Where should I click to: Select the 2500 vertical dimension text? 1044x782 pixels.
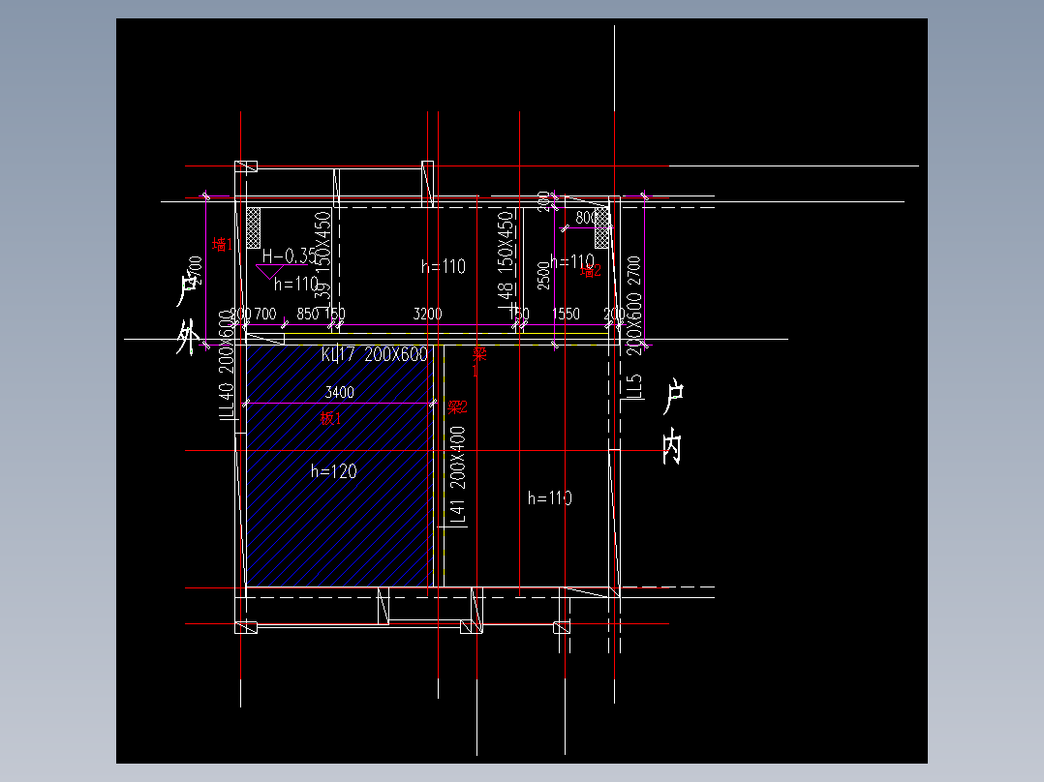[x=543, y=276]
